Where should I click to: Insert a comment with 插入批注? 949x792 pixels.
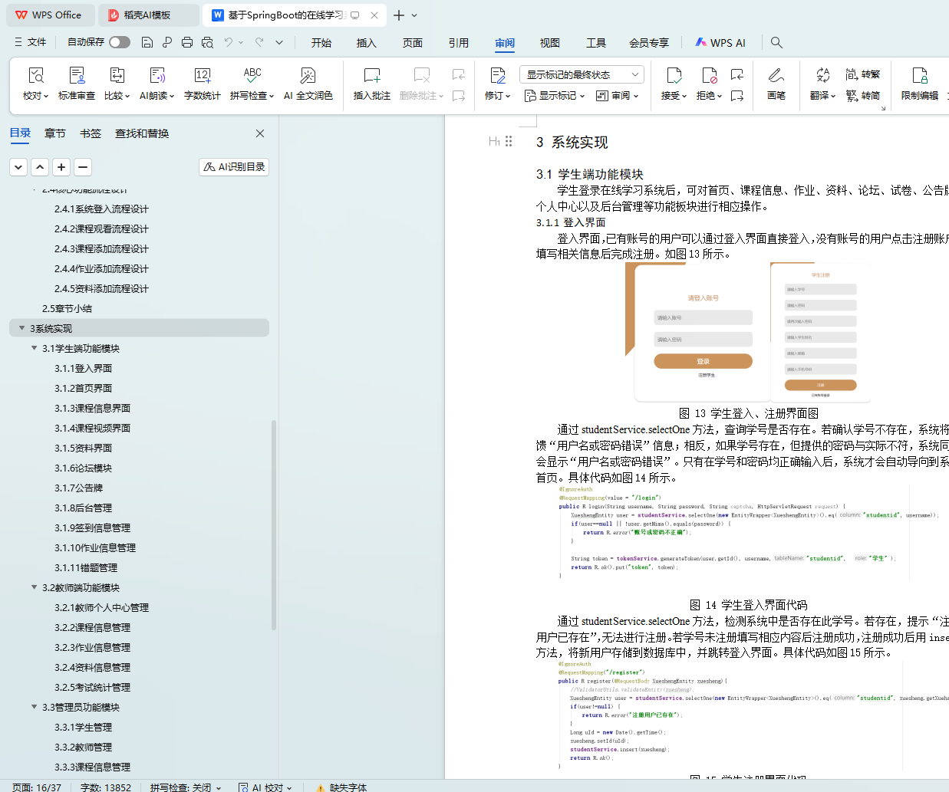click(x=371, y=84)
